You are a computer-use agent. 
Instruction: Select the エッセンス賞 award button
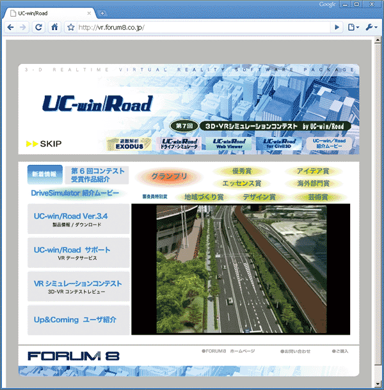241,183
